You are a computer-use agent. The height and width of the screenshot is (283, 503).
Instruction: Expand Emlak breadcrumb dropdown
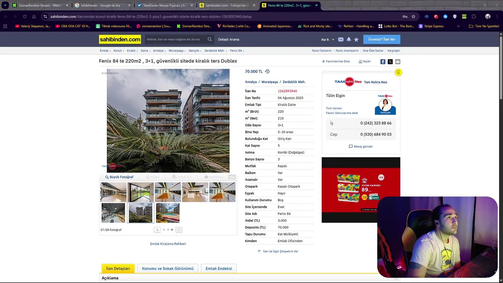tap(111, 51)
